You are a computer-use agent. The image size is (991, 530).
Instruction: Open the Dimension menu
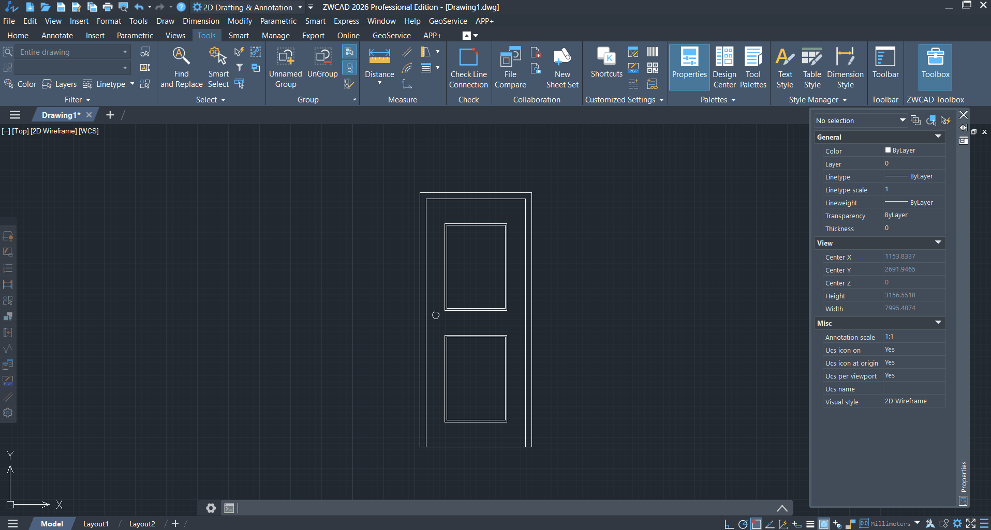200,21
